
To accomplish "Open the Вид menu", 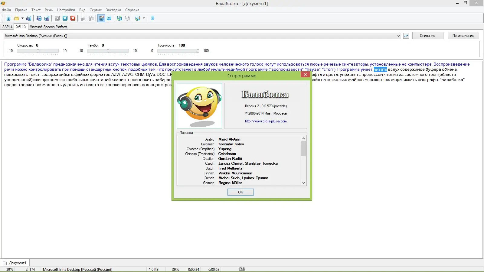I will coord(82,10).
